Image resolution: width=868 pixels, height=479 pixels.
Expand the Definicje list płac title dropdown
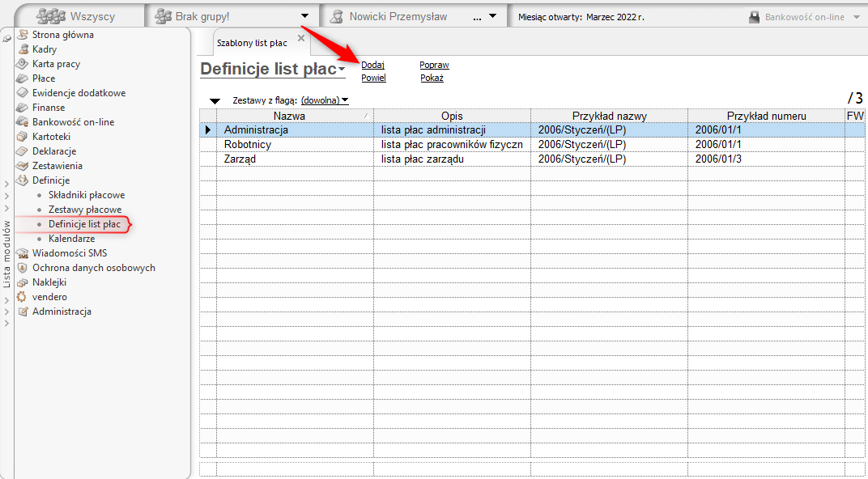point(343,70)
